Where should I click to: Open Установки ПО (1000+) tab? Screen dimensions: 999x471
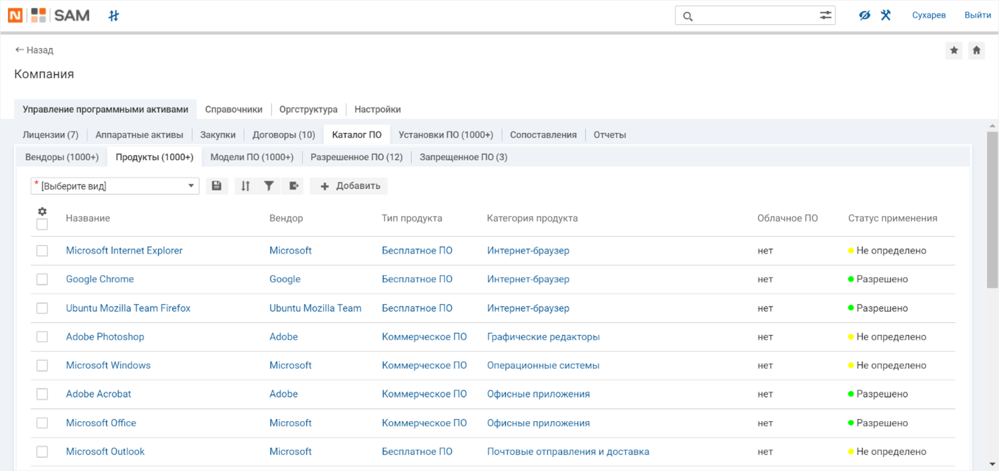[445, 135]
